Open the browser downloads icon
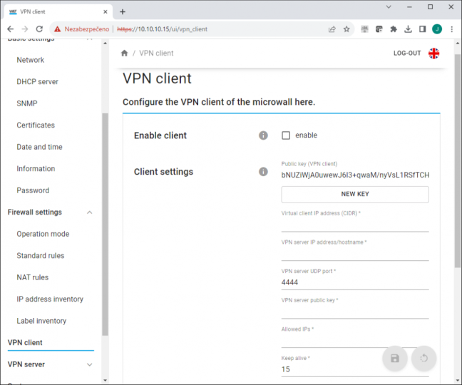462x385 pixels. [x=408, y=29]
